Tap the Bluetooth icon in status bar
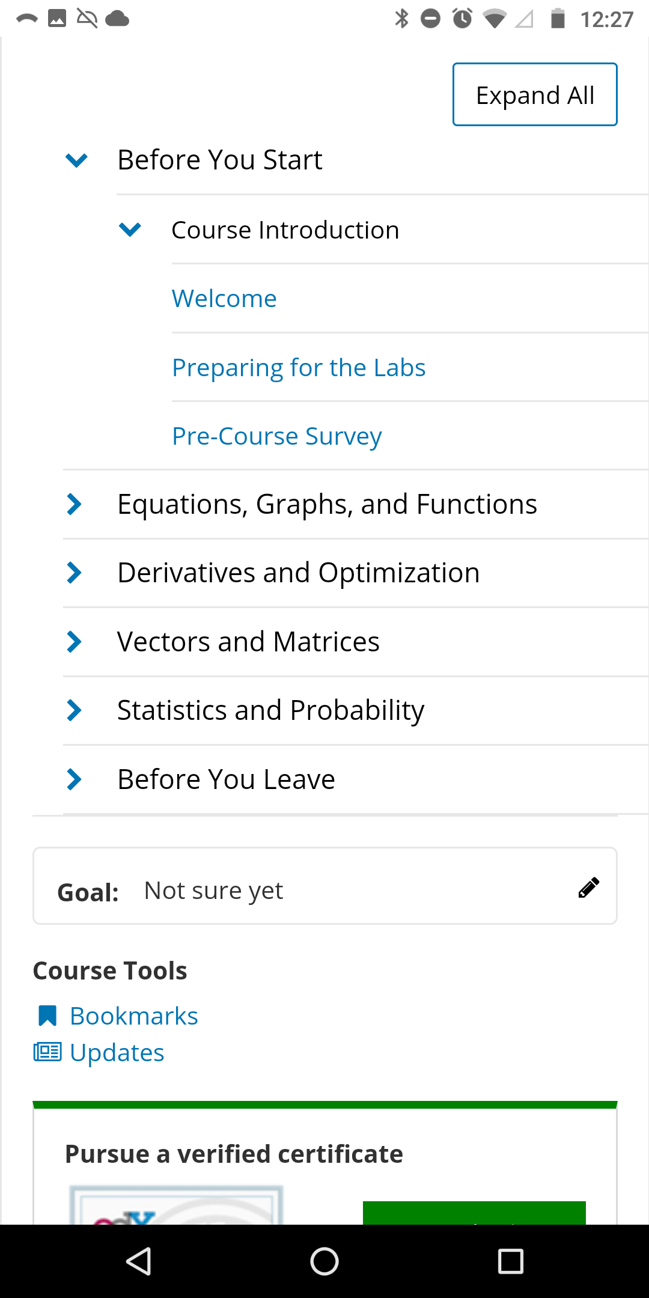The height and width of the screenshot is (1298, 649). [x=401, y=19]
